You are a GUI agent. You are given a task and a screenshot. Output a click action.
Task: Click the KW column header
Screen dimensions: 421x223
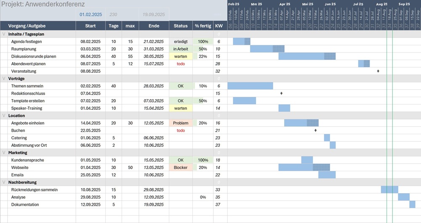point(219,26)
